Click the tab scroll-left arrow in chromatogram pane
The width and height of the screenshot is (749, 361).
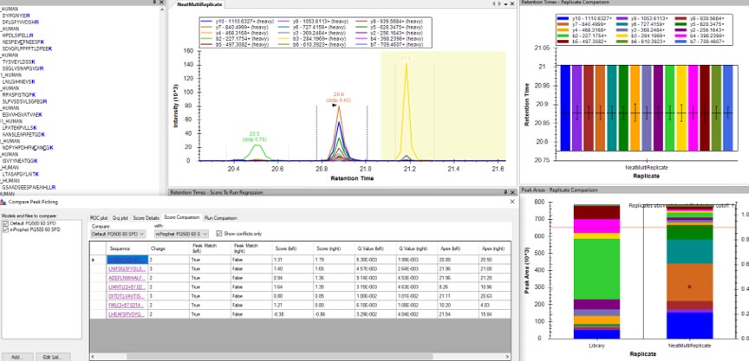(494, 3)
